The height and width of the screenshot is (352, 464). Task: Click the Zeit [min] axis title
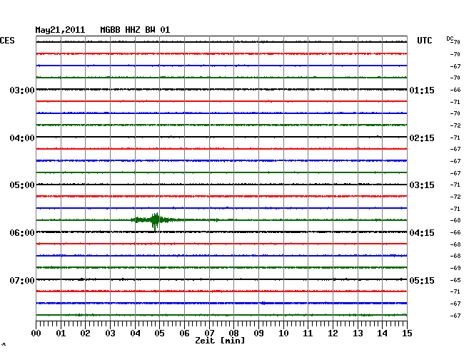220,341
